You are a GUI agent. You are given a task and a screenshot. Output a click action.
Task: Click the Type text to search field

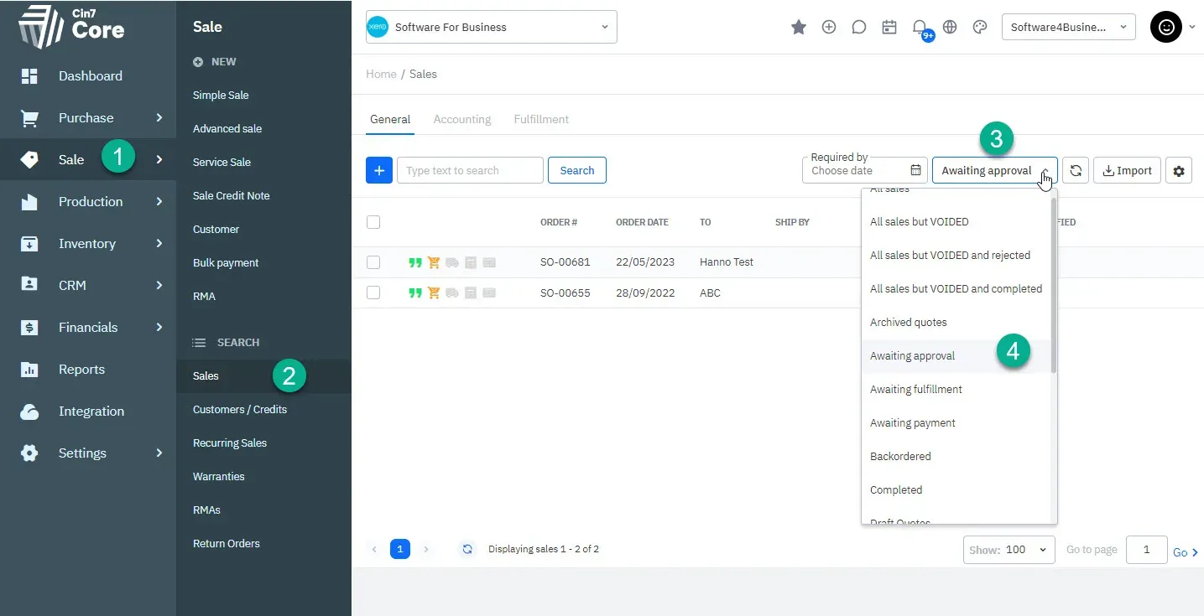pos(470,170)
